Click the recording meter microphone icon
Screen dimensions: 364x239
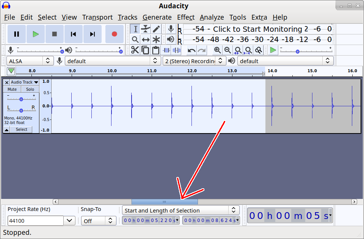pyautogui.click(x=171, y=29)
